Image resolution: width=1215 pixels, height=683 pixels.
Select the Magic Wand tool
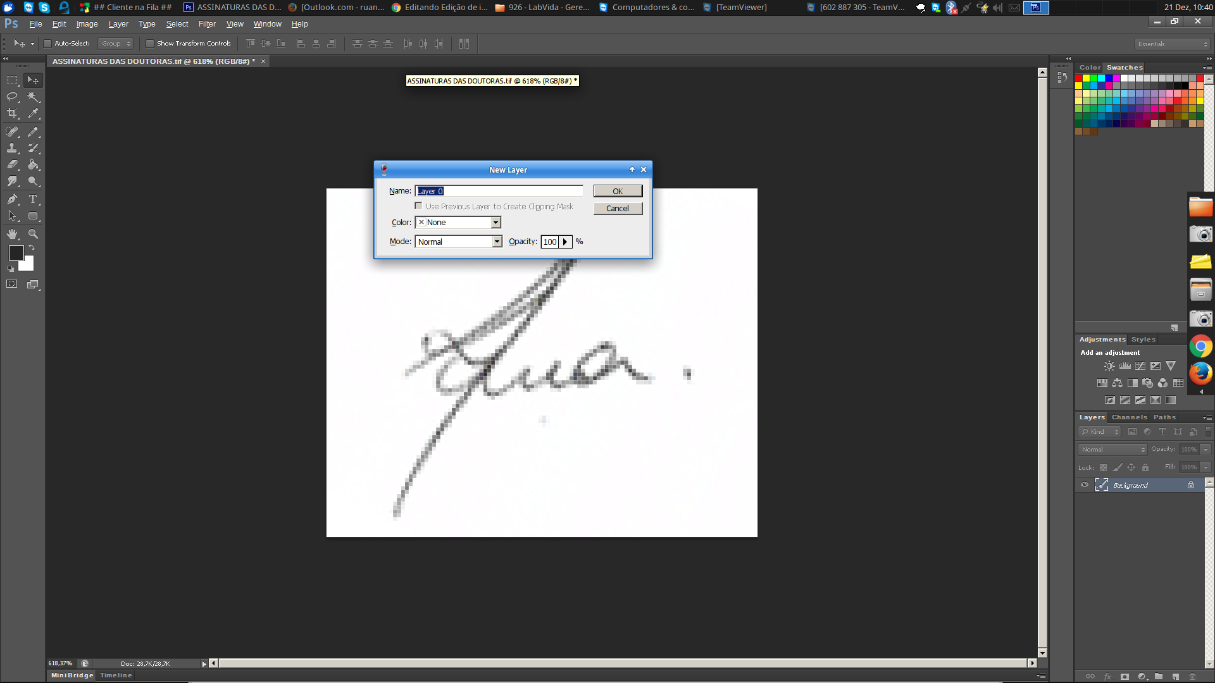[x=34, y=97]
